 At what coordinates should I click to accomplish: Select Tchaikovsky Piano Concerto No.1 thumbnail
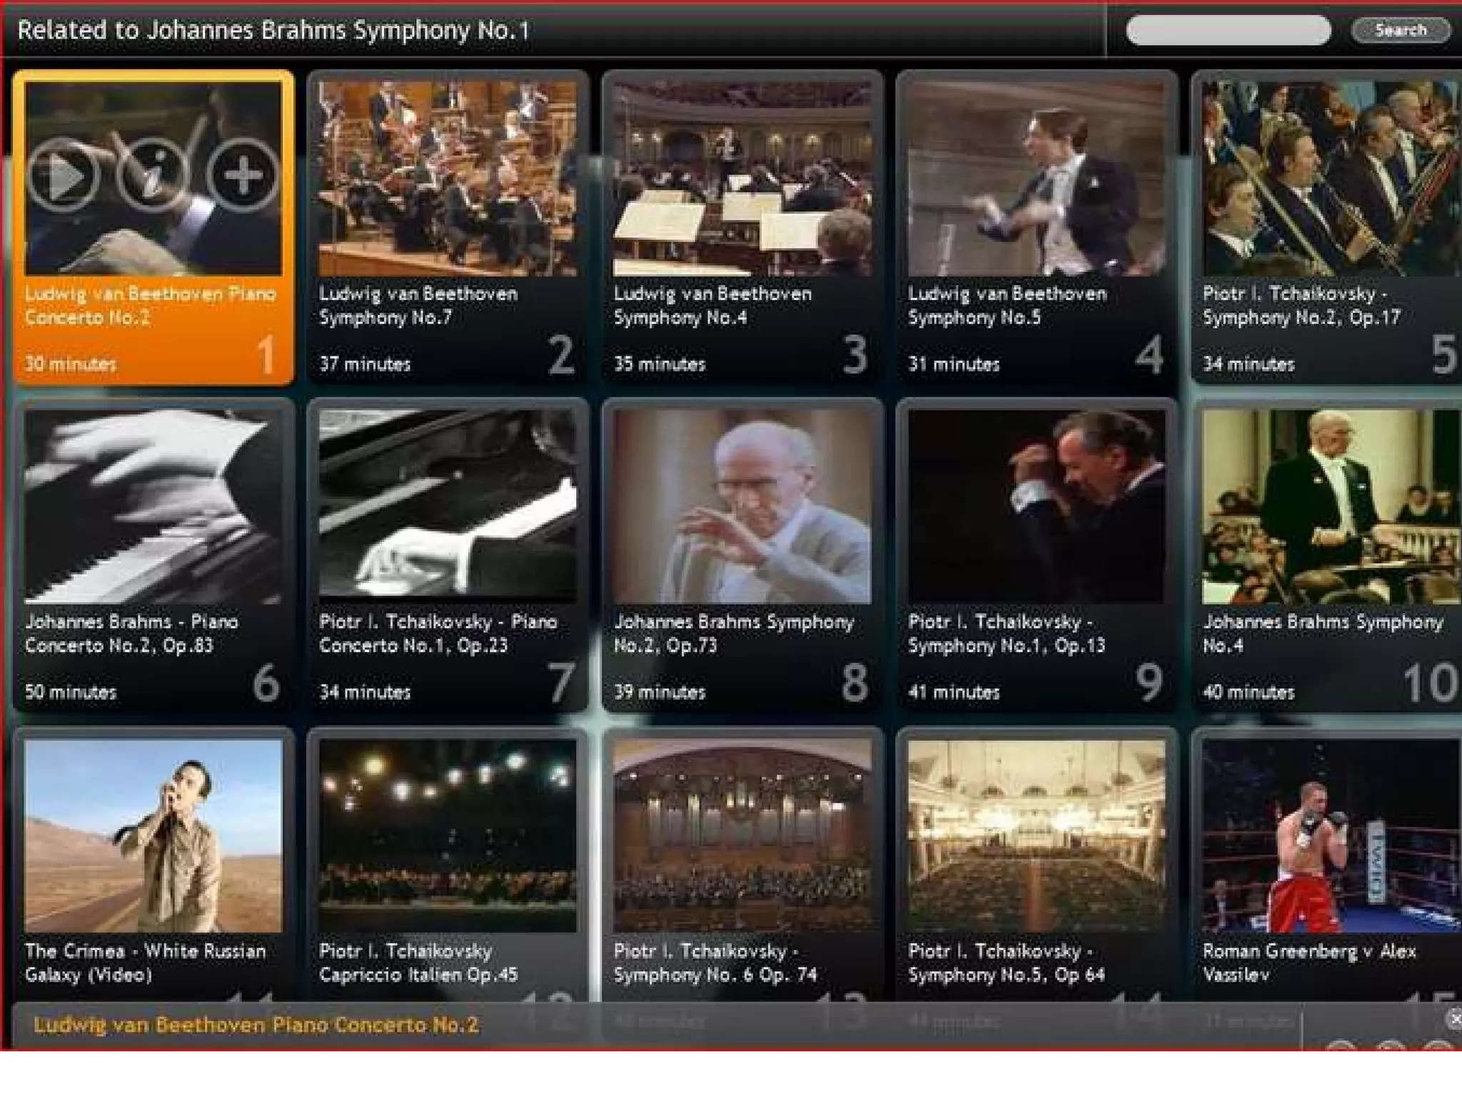tap(448, 507)
